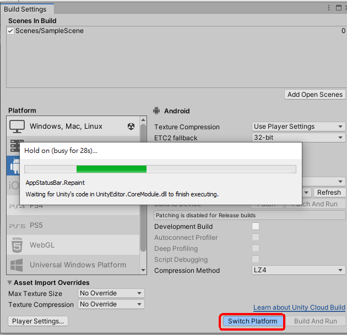Image resolution: width=347 pixels, height=335 pixels.
Task: Select the Universal Windows Platform row text
Action: [x=78, y=265]
